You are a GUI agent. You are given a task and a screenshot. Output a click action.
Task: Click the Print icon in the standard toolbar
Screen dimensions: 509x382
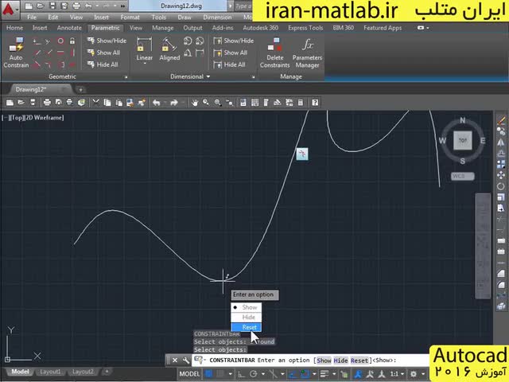pos(47,103)
